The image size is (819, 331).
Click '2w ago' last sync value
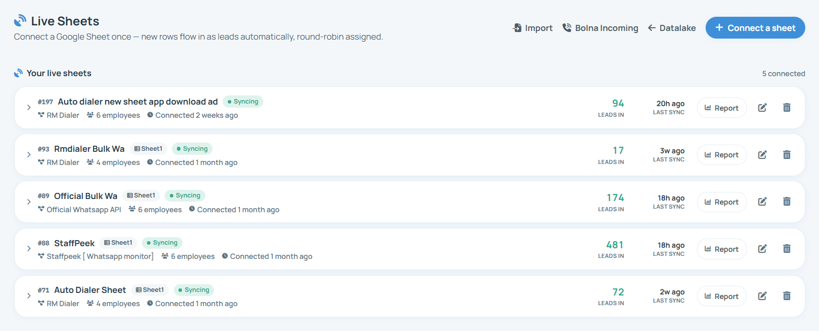[672, 292]
